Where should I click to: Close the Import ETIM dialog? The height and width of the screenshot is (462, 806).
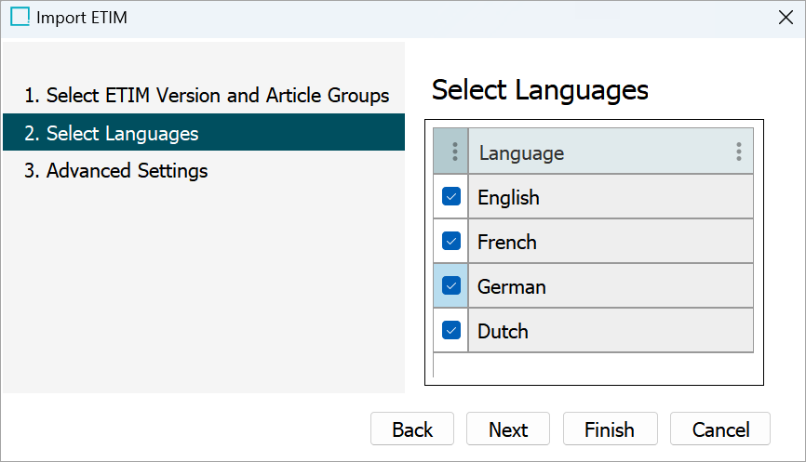pos(785,17)
